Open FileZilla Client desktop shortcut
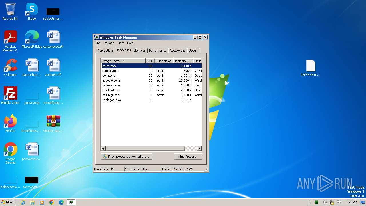Screen dimensions: 366x206 [x=10, y=96]
